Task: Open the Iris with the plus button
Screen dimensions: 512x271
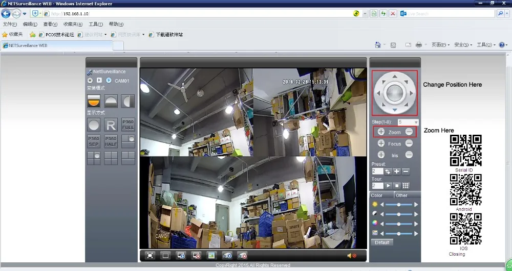Action: click(x=381, y=155)
